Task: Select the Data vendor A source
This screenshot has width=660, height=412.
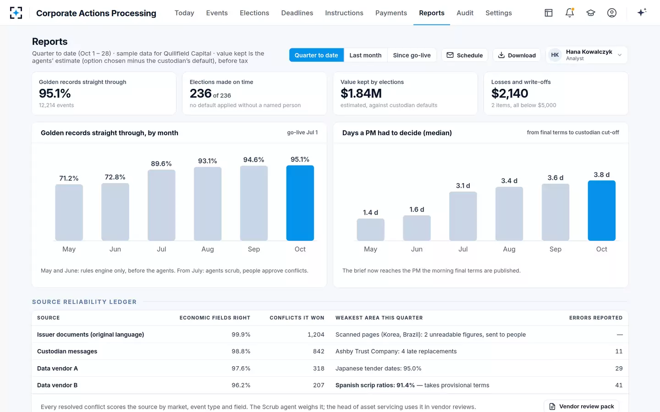Action: click(57, 368)
